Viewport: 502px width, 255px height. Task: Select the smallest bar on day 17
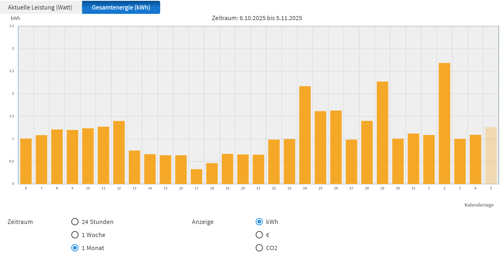tap(196, 177)
